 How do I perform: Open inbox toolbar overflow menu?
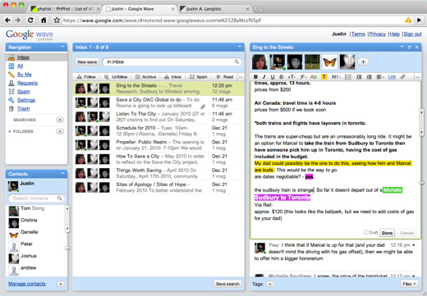(241, 77)
